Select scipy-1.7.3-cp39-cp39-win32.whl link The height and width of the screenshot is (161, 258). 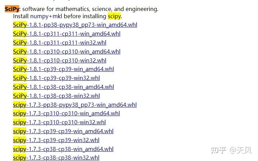[x=56, y=140]
